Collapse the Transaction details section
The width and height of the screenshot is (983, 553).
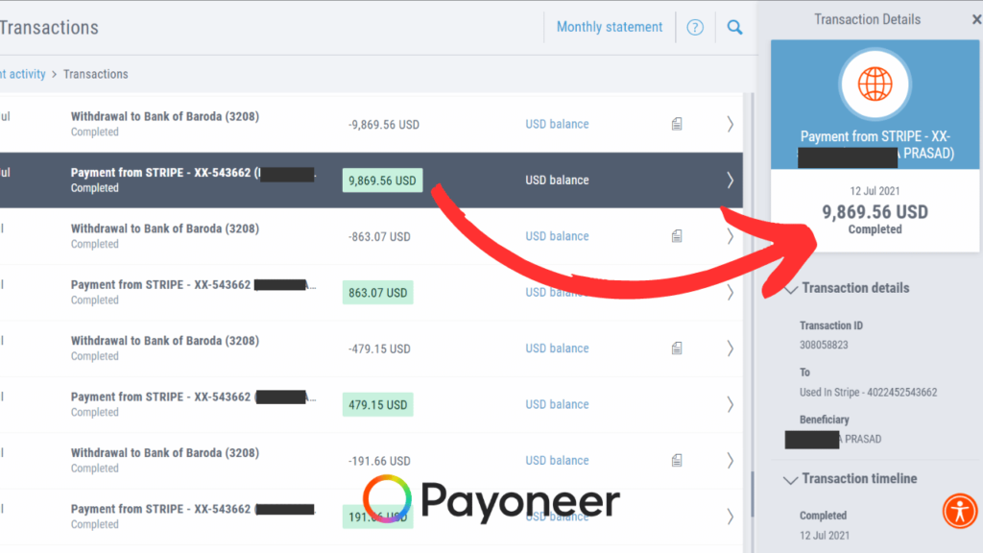[791, 288]
